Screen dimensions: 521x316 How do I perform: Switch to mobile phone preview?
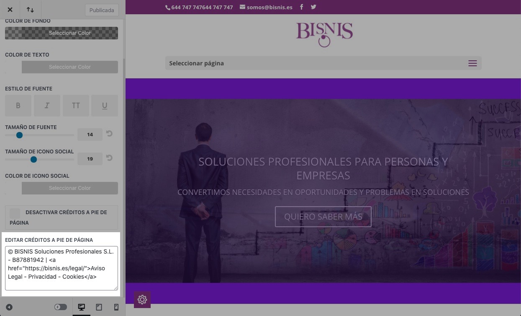(x=116, y=307)
